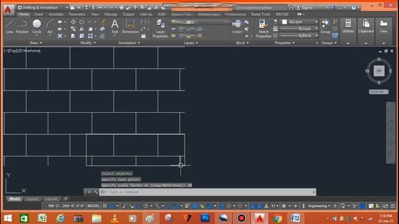Open the AutoCAD application menu logo
Viewport: 399px width, 224px height.
(x=8, y=10)
